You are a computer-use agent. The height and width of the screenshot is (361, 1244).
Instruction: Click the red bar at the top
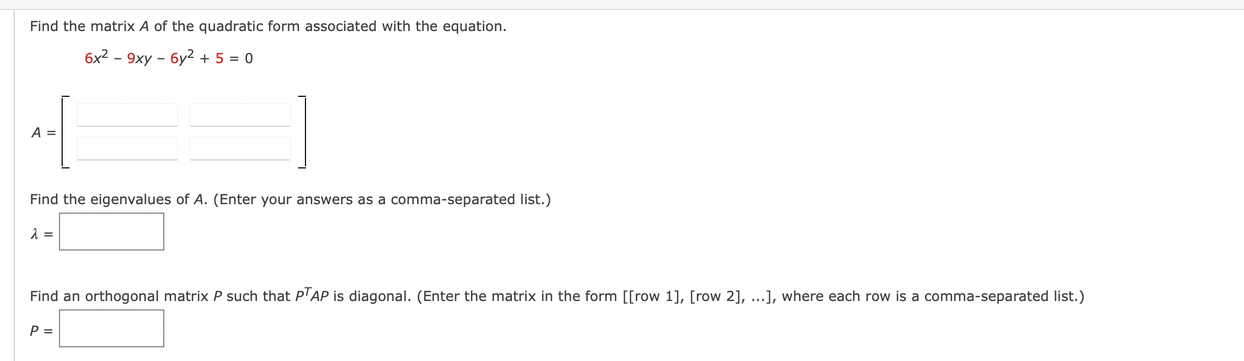click(x=622, y=4)
